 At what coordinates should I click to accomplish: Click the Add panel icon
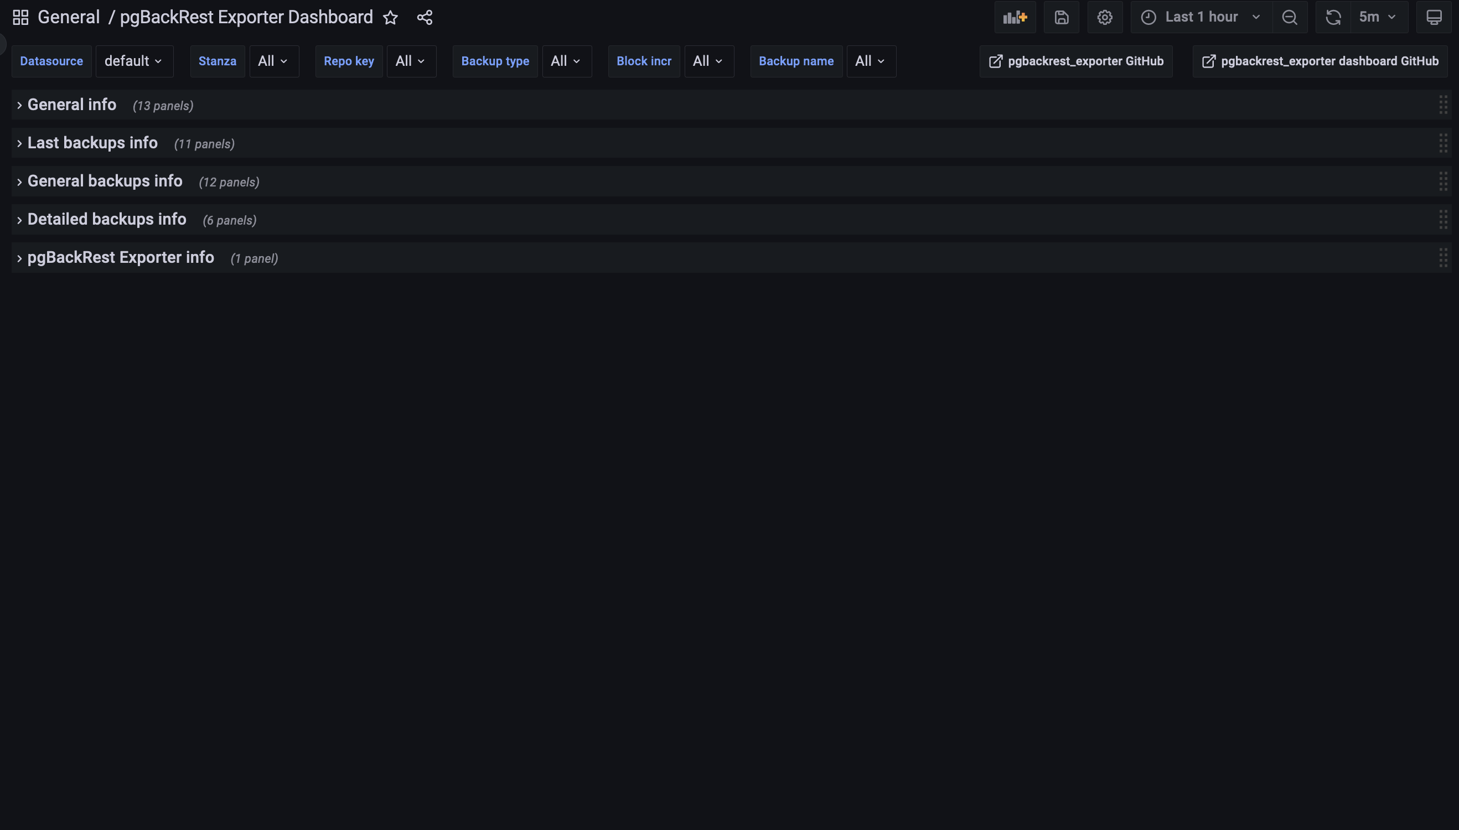pos(1015,17)
